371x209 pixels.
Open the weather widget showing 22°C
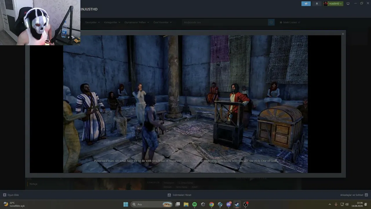tap(14, 204)
